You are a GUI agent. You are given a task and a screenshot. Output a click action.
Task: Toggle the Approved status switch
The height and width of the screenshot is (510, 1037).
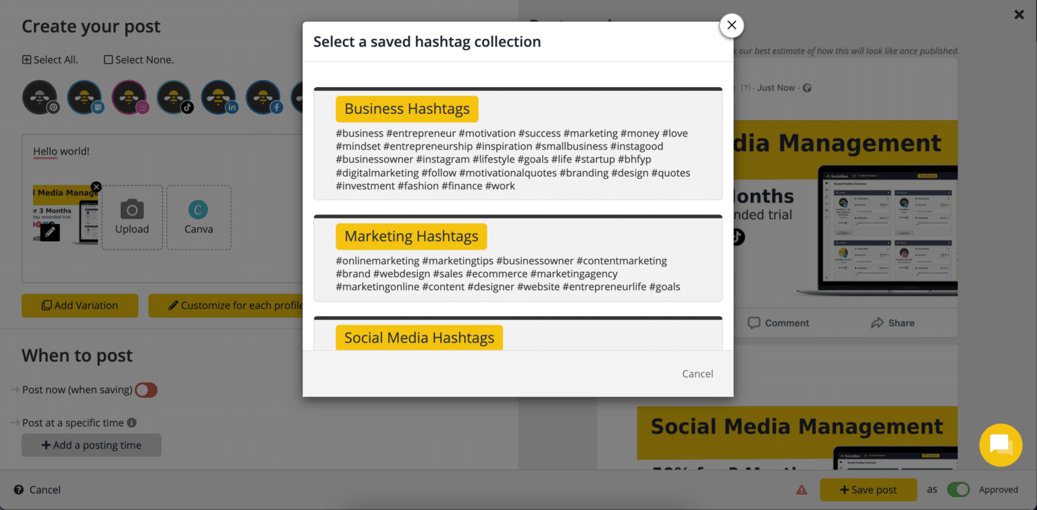[x=959, y=490]
